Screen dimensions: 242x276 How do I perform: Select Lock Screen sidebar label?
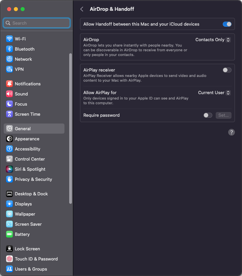[x=27, y=249]
